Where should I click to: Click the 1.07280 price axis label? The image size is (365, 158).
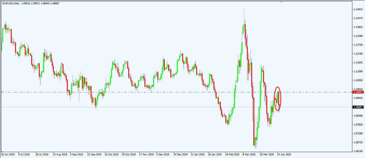[358, 134]
